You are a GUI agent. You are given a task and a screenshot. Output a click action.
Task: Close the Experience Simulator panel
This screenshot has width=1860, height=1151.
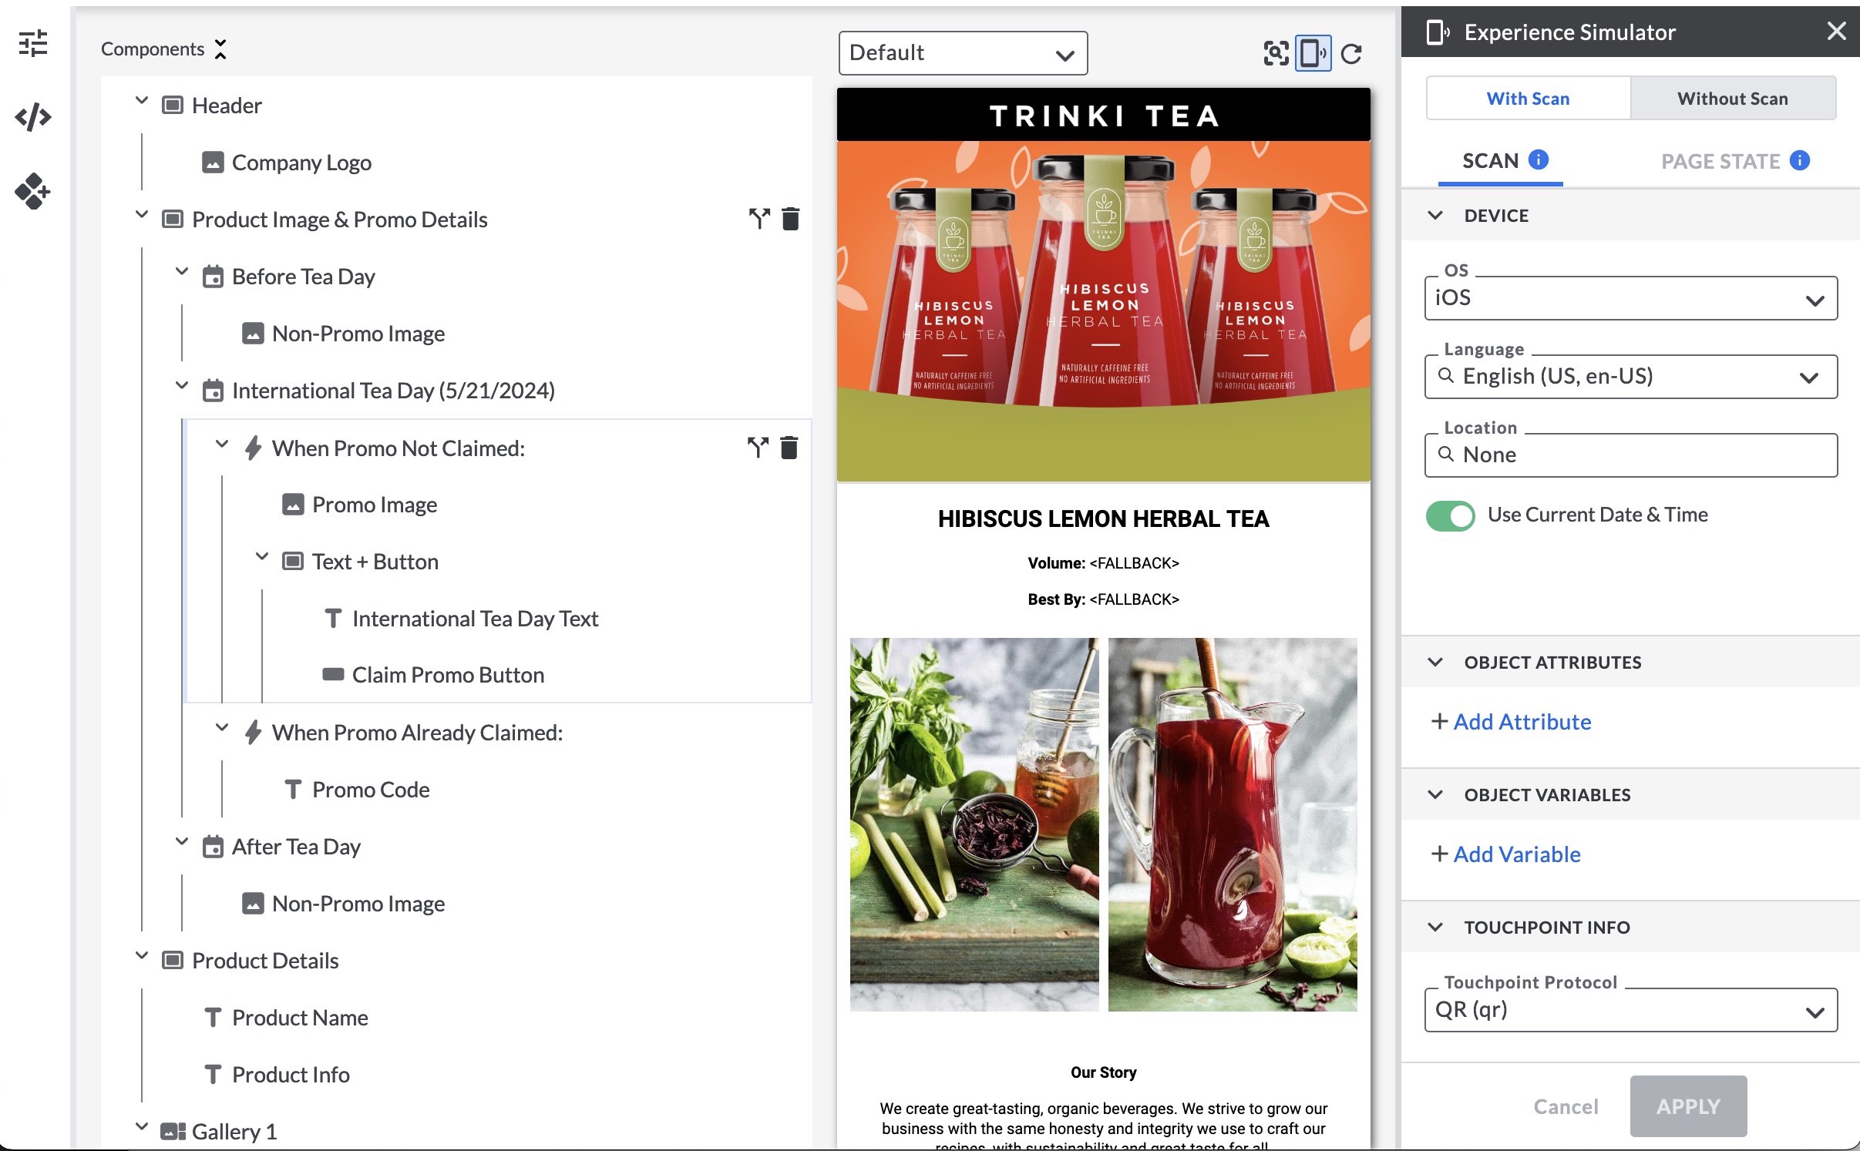click(x=1837, y=31)
